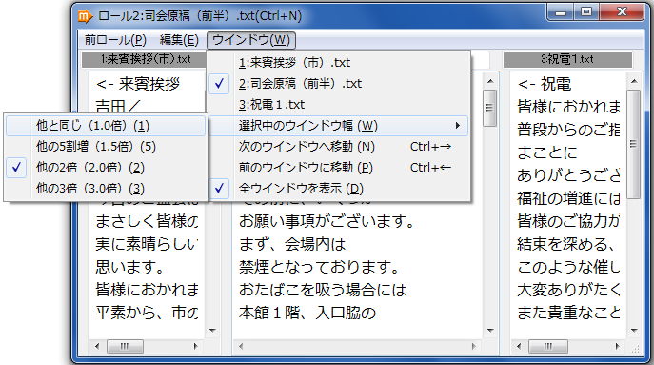Click text line まず、会場内は
654x365 pixels.
(x=292, y=244)
